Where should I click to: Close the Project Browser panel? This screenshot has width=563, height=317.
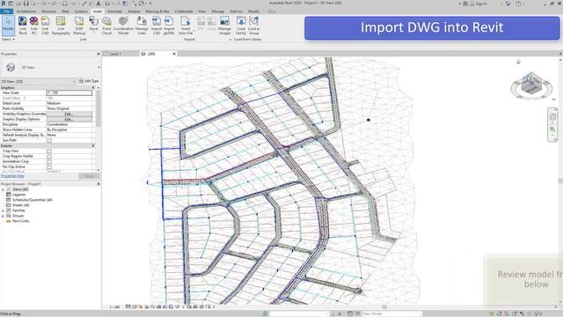tap(99, 184)
